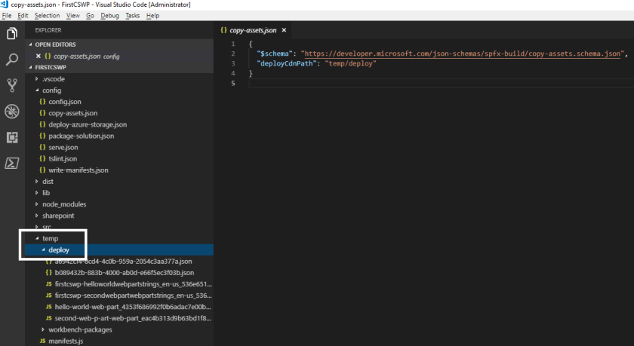Select the copy-assets.json editor tab
Screen dimensions: 634x346
(x=254, y=30)
